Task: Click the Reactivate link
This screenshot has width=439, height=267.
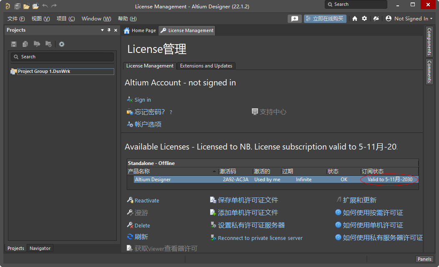Action: point(147,200)
